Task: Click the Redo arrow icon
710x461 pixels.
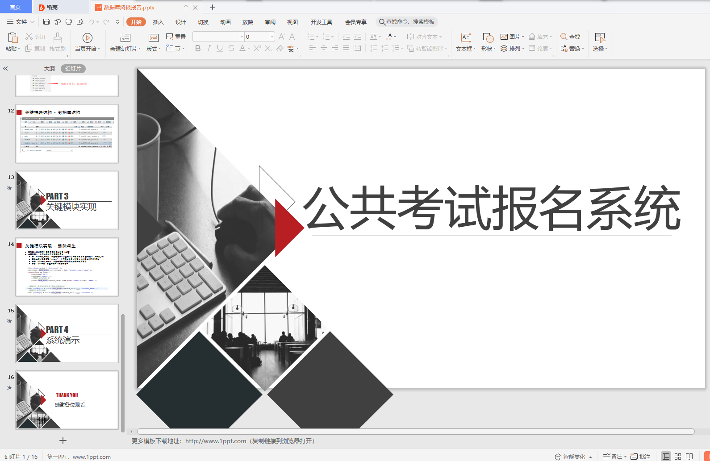Action: (x=106, y=21)
